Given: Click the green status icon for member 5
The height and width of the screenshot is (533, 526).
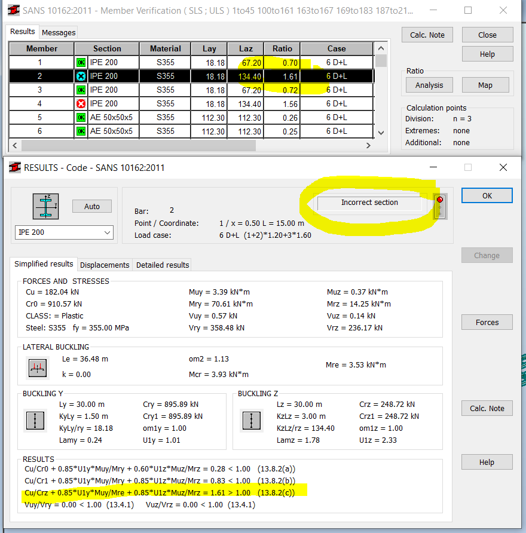Looking at the screenshot, I should [81, 117].
